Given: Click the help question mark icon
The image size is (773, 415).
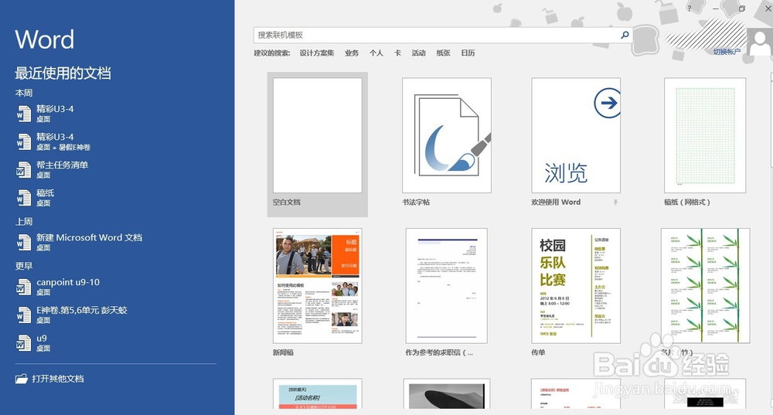Looking at the screenshot, I should (689, 9).
